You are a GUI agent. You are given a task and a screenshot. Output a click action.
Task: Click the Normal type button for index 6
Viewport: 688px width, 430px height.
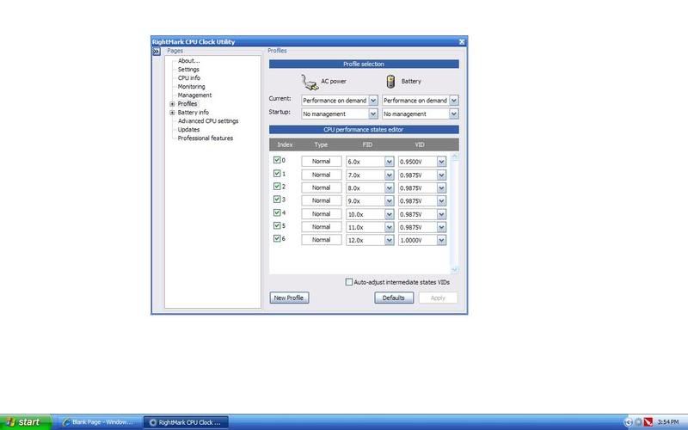tap(321, 240)
